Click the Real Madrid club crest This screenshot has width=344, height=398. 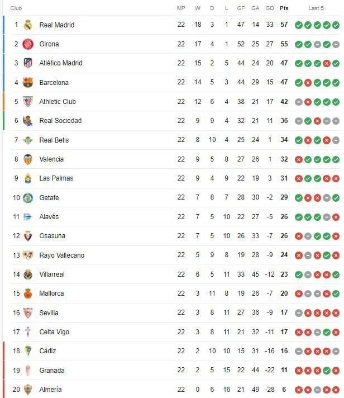click(28, 25)
